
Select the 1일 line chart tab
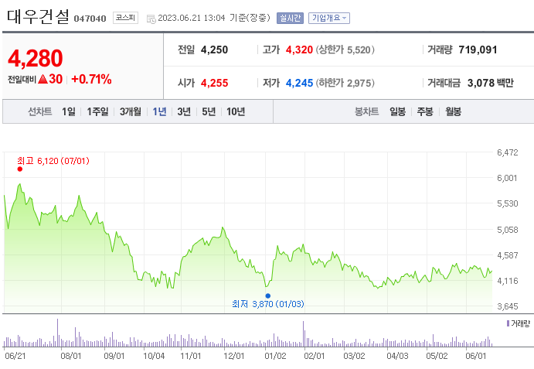point(69,111)
